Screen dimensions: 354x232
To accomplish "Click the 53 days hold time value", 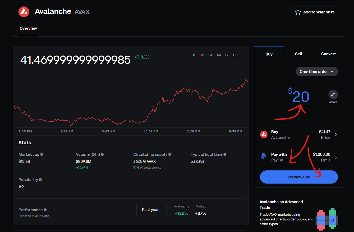I will coord(197,161).
